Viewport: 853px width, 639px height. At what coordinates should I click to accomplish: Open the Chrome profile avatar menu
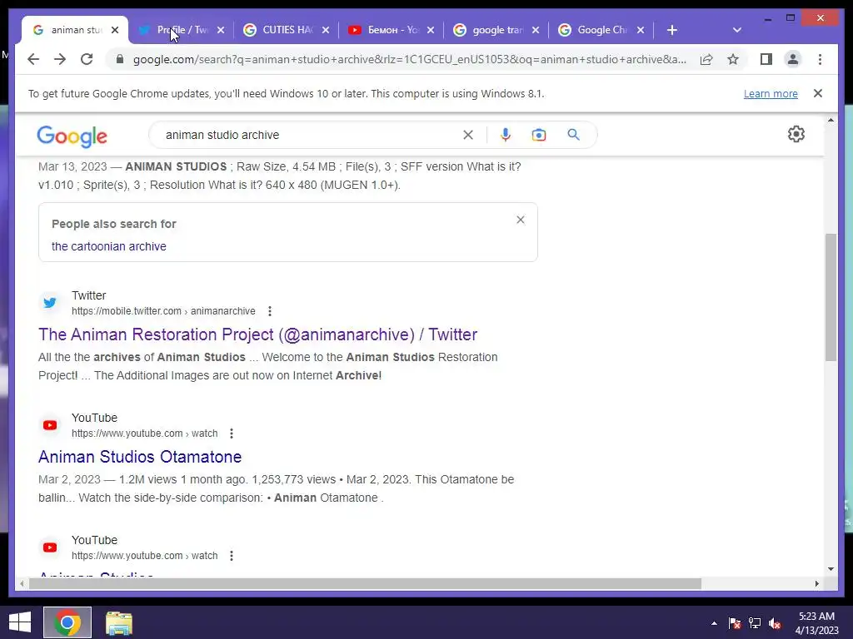pyautogui.click(x=793, y=59)
